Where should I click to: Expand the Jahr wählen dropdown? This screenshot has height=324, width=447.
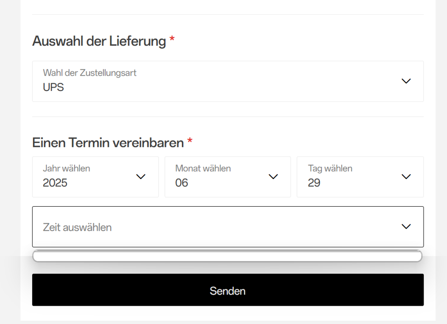point(95,177)
